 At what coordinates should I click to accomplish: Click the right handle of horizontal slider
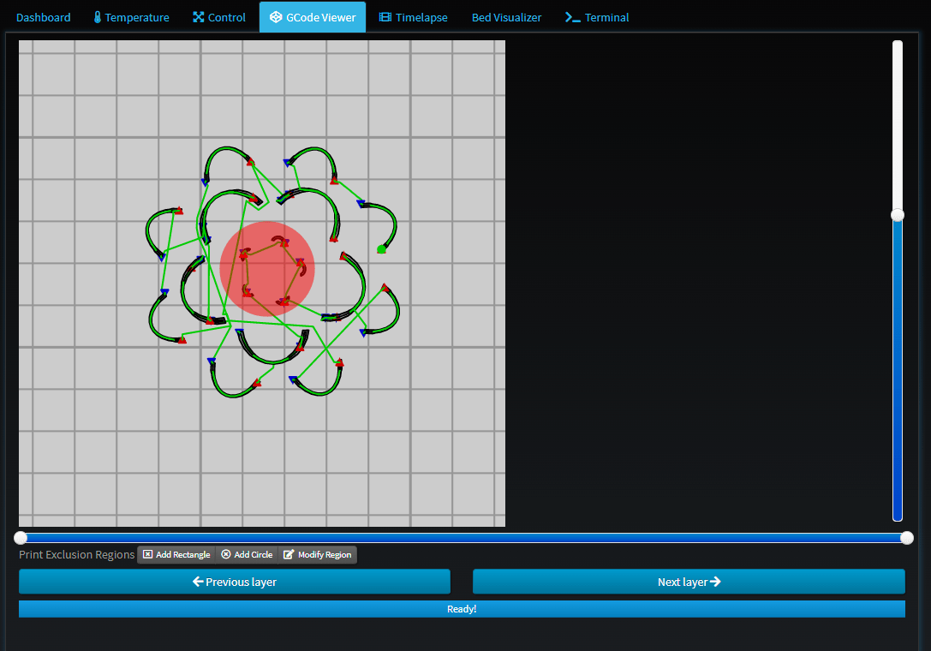(x=907, y=538)
